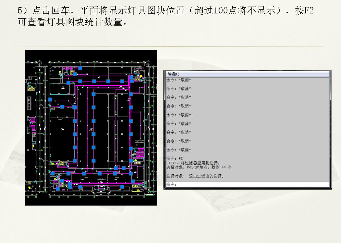Select the leftmost blue grip on west wall
The height and width of the screenshot is (243, 341).
point(50,99)
